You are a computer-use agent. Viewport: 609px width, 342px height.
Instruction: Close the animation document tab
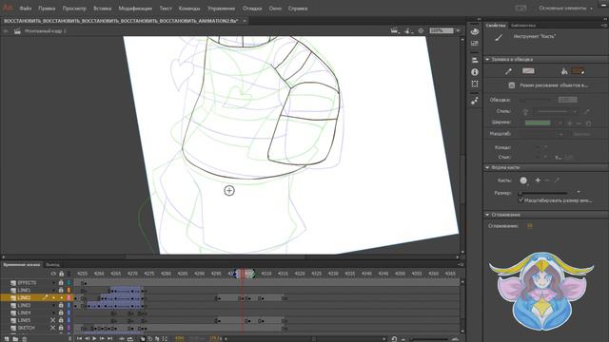245,21
